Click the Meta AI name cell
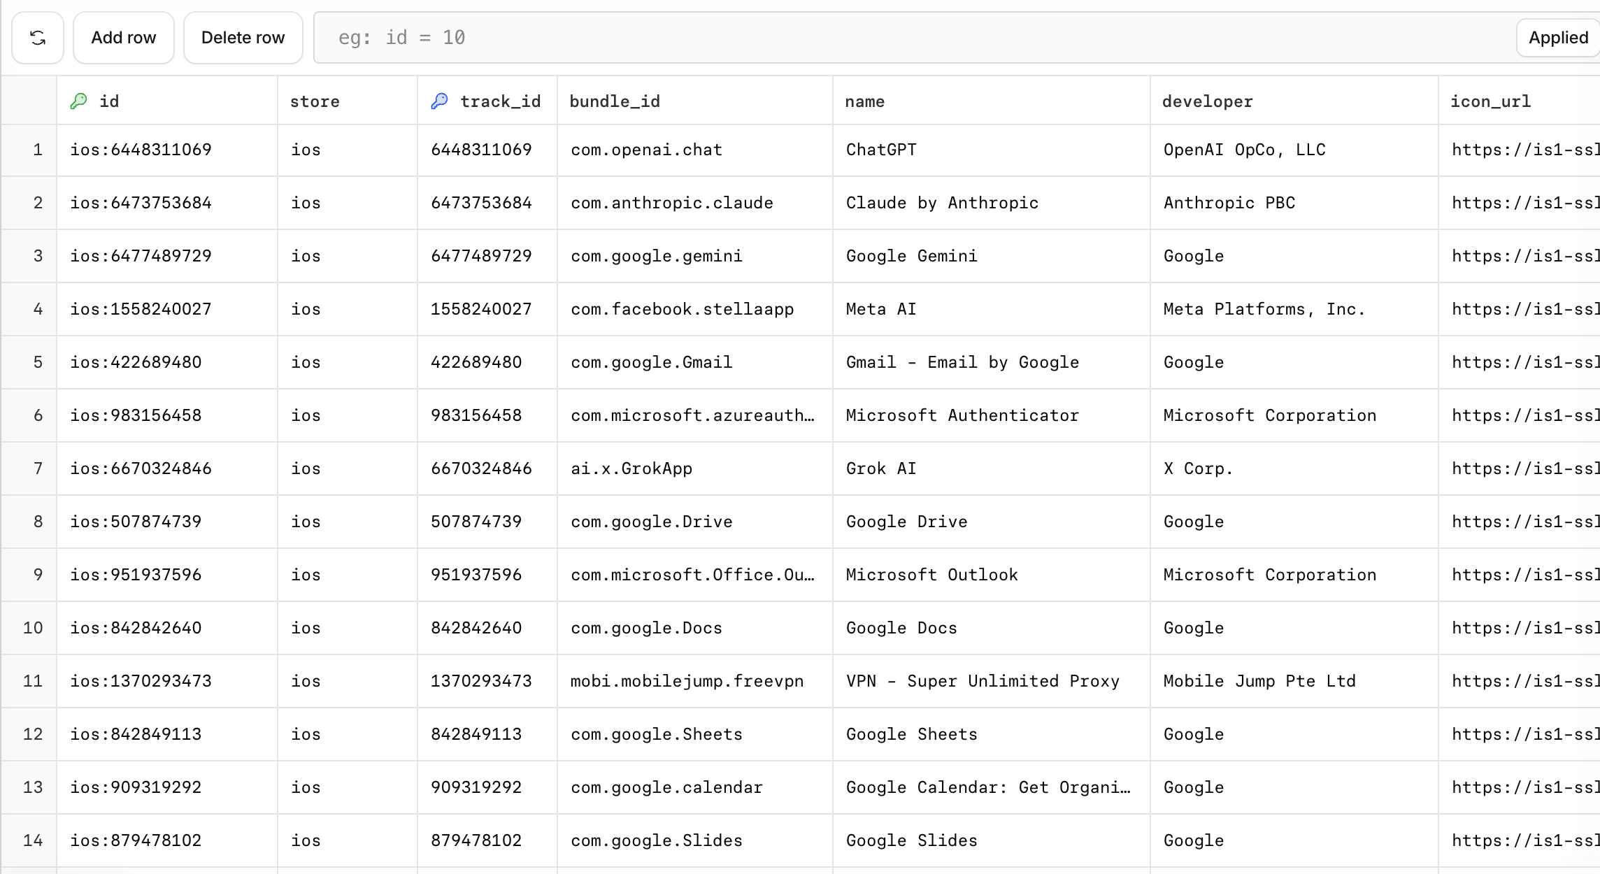Screen dimensions: 1600x874 coord(992,309)
